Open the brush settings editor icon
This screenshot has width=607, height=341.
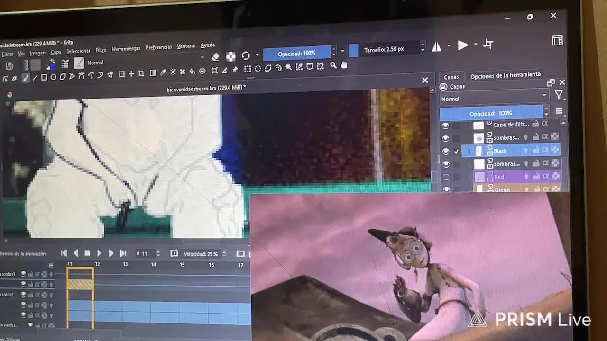click(65, 63)
